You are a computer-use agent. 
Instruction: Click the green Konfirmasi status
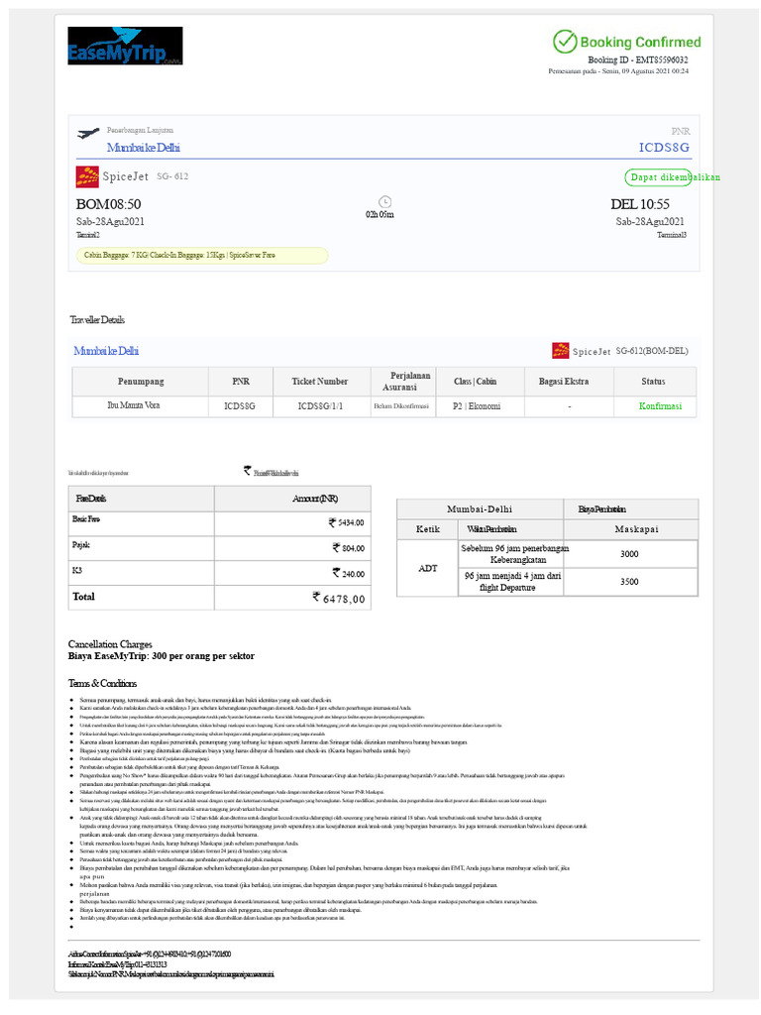point(660,405)
